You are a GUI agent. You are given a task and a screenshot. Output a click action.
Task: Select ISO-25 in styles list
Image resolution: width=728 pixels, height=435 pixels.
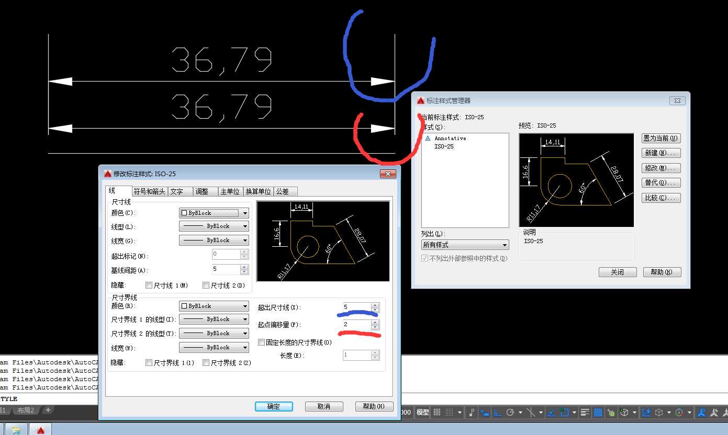point(444,147)
